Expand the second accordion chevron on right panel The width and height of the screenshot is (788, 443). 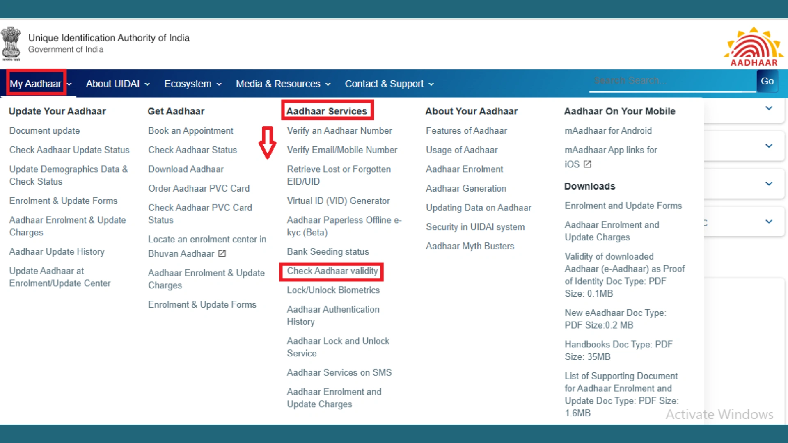769,146
